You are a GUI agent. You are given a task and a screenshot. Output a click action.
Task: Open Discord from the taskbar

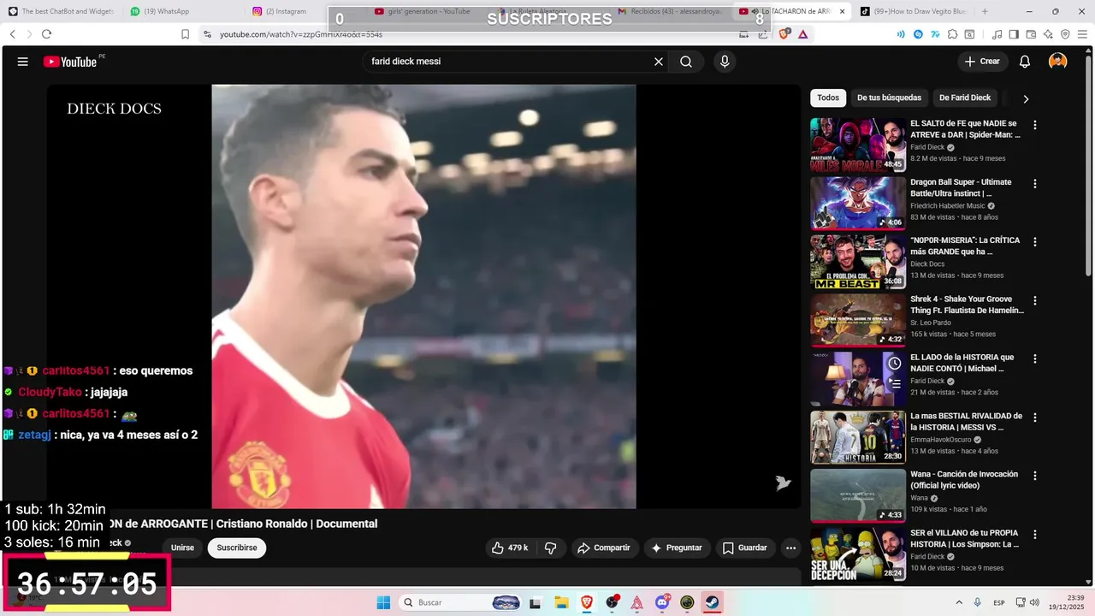coord(662,602)
